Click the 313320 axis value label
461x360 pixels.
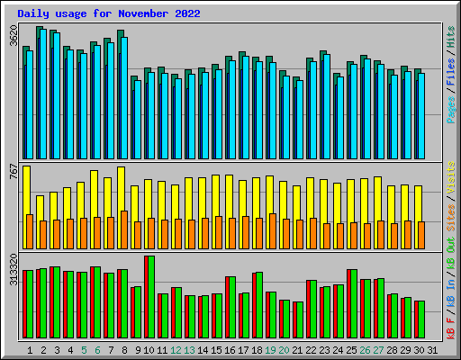[x=14, y=269]
